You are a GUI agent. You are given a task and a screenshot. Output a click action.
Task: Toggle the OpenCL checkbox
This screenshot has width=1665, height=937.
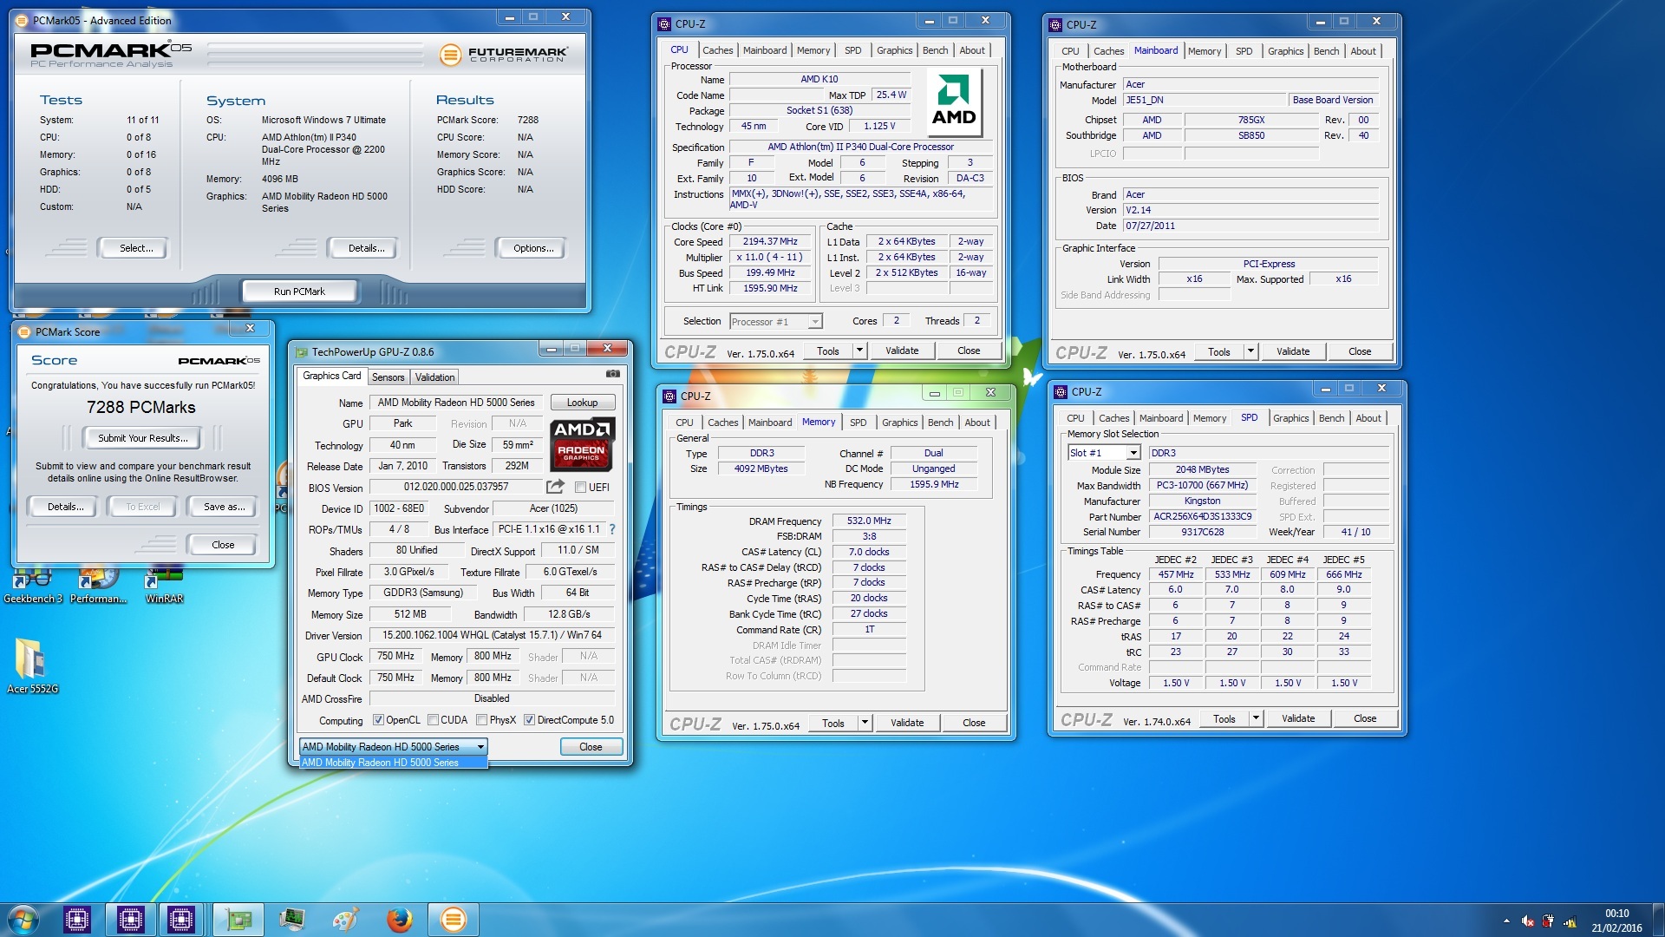pyautogui.click(x=378, y=720)
